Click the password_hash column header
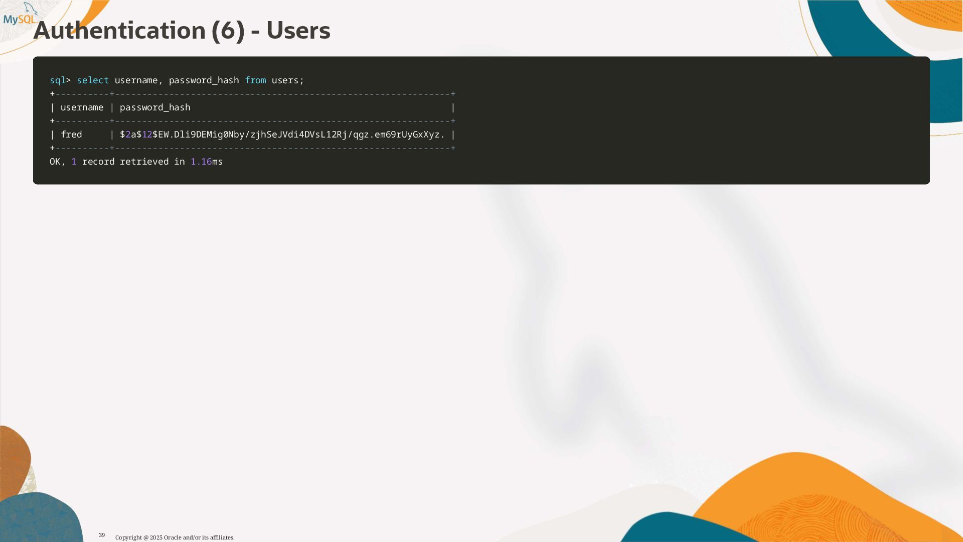Screen dimensions: 963x542 click(x=155, y=107)
